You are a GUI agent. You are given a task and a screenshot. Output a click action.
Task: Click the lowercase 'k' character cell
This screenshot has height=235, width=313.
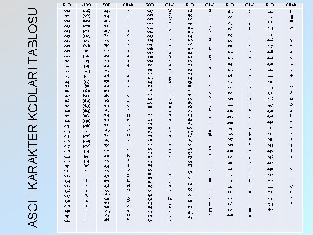(170, 94)
